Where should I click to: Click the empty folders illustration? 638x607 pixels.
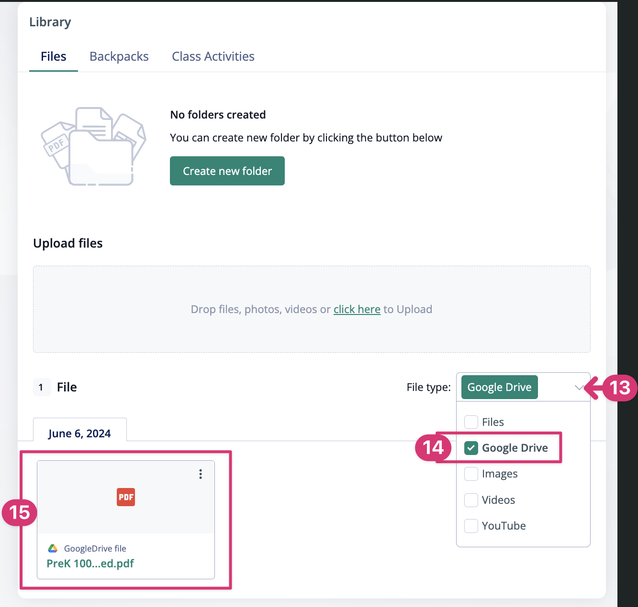tap(93, 146)
